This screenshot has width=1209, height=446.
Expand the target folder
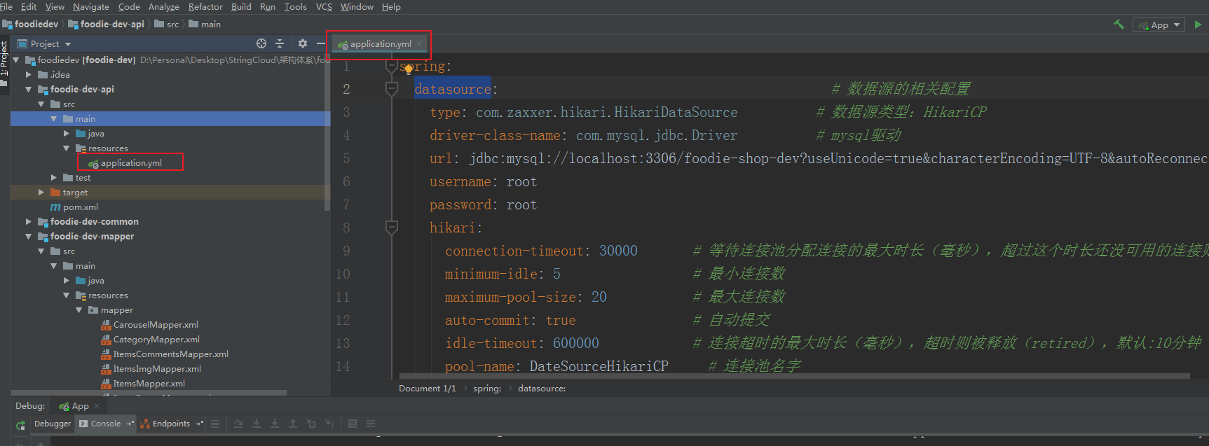coord(41,192)
